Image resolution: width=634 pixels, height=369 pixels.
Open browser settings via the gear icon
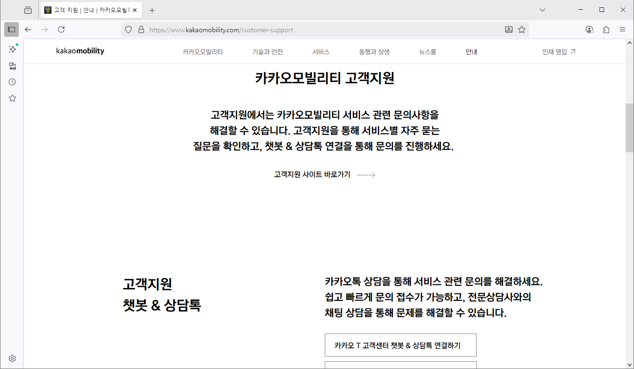coord(12,358)
